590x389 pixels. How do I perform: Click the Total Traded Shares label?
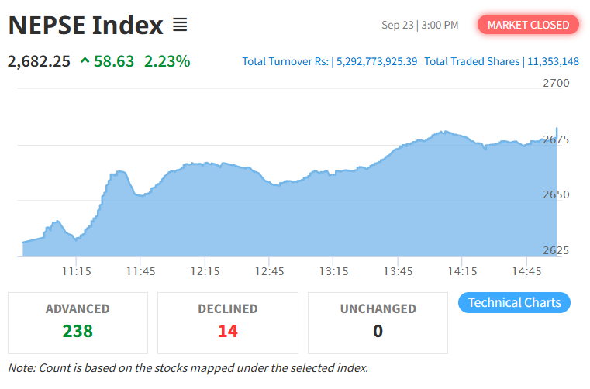tap(471, 61)
